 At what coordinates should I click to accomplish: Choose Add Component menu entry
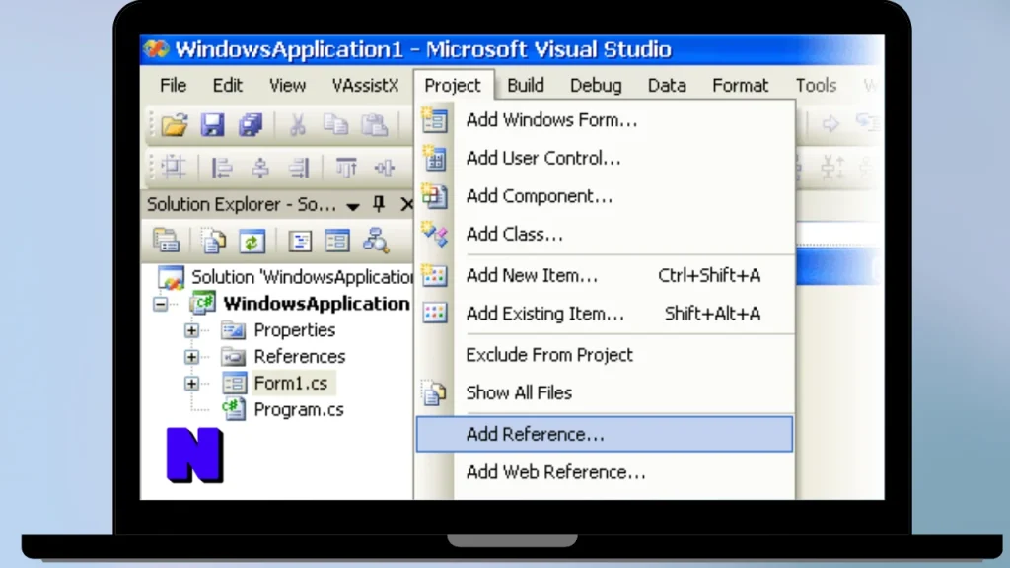[x=605, y=196]
